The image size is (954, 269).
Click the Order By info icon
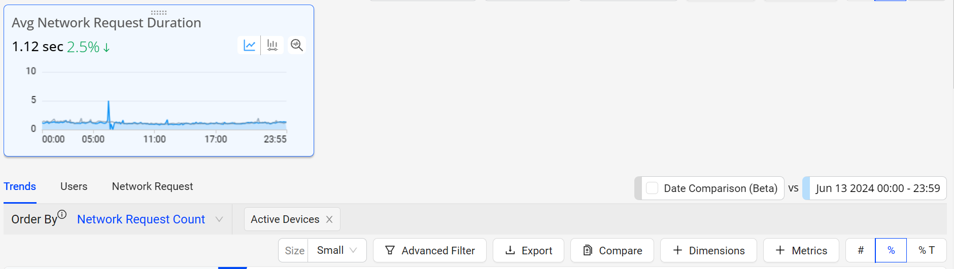[x=62, y=214]
